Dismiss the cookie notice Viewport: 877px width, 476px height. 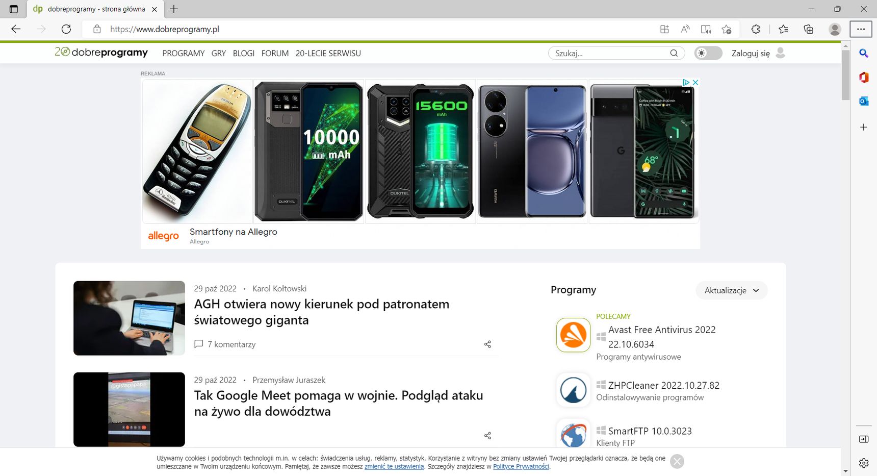tap(677, 461)
